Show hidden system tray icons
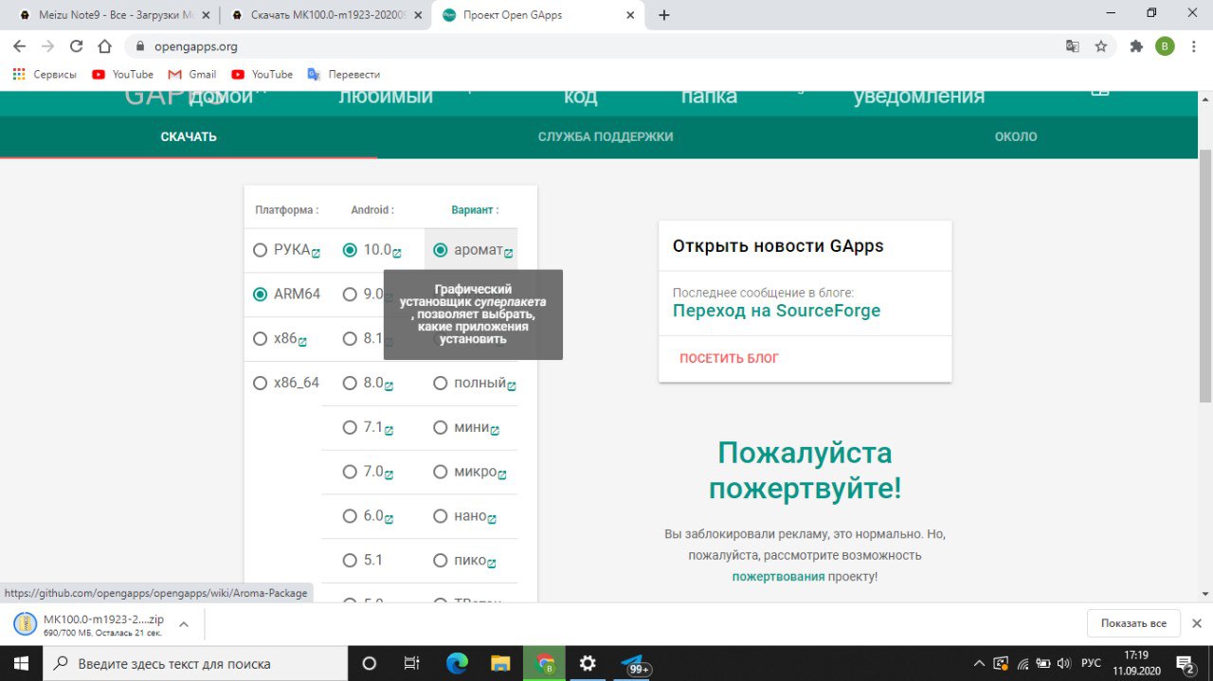This screenshot has height=681, width=1213. [x=979, y=663]
